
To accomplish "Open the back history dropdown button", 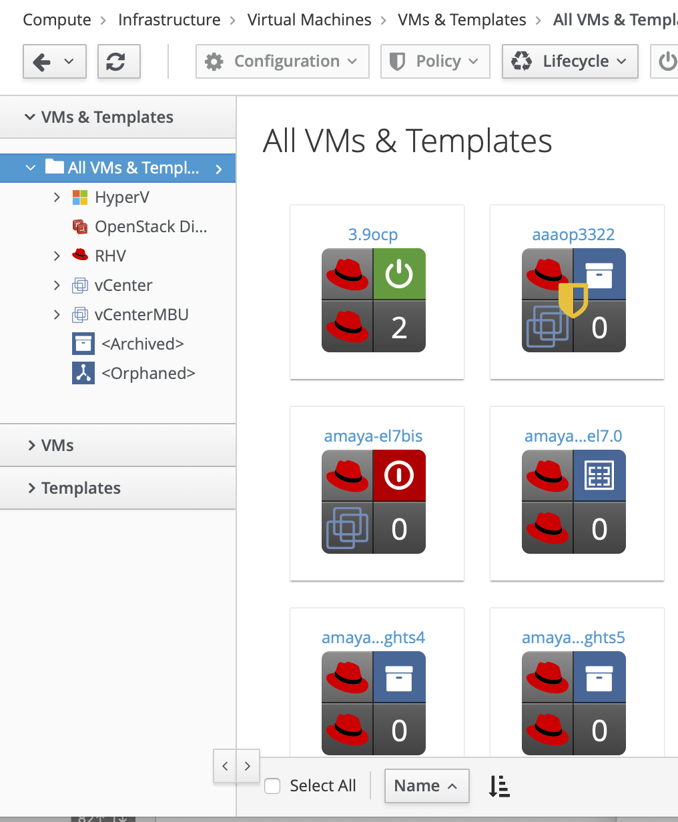I will point(54,62).
